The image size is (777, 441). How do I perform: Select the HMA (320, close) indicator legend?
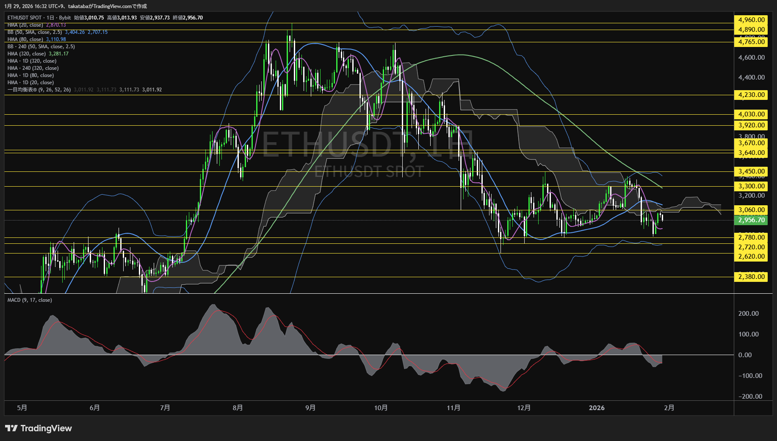[27, 54]
